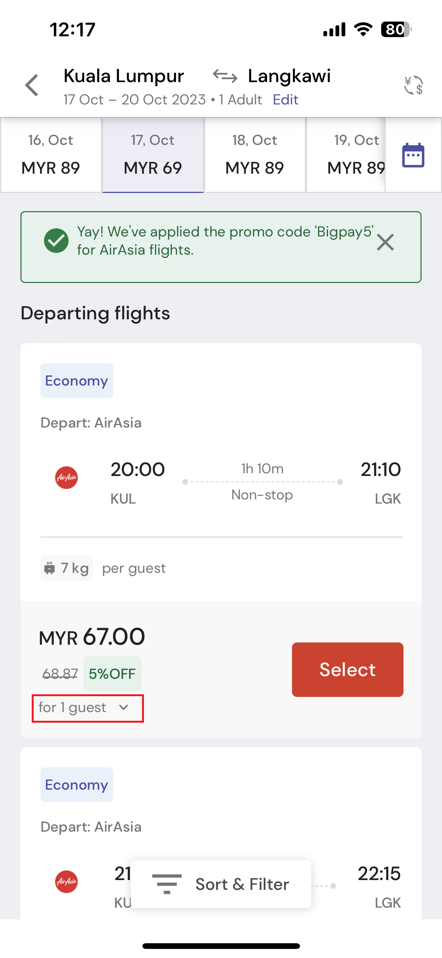This screenshot has height=958, width=442.
Task: Tap the back arrow icon
Action: click(32, 85)
